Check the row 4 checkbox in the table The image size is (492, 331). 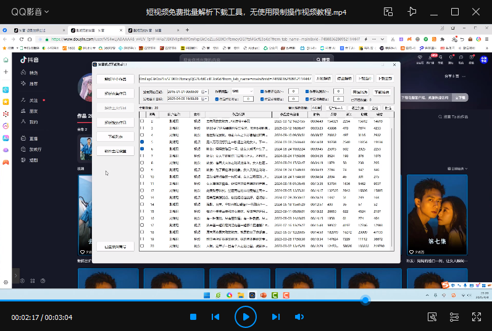click(142, 135)
